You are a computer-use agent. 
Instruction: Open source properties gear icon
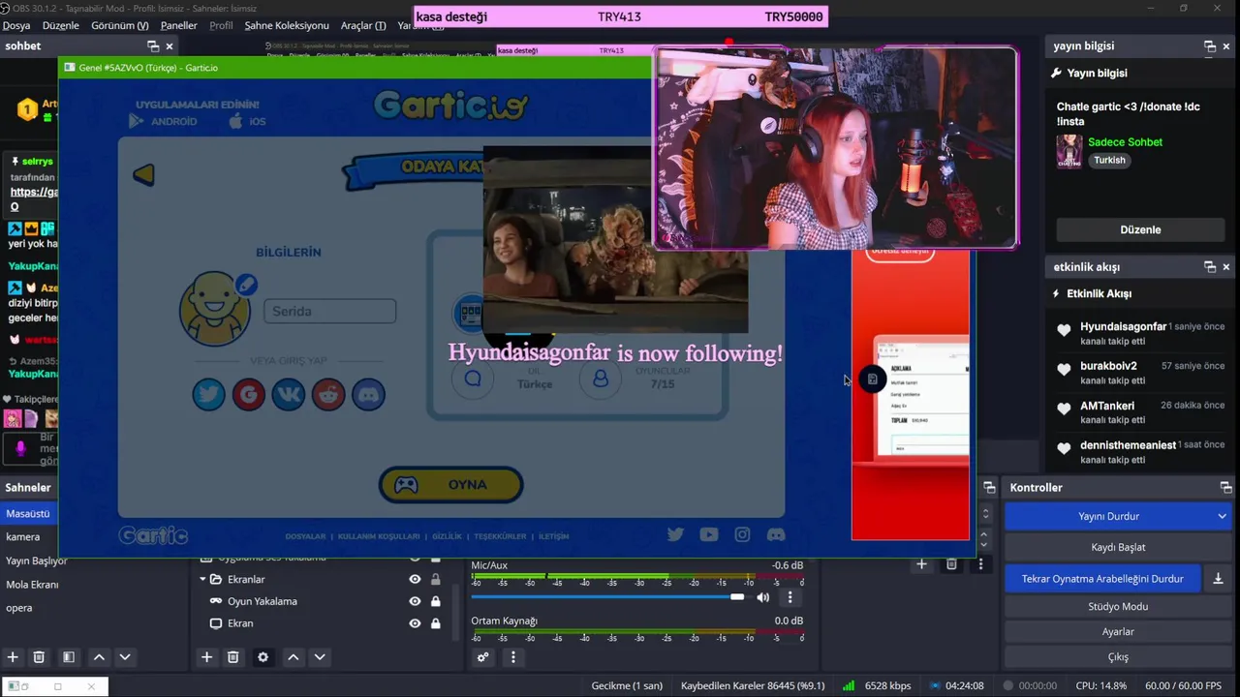click(x=263, y=657)
